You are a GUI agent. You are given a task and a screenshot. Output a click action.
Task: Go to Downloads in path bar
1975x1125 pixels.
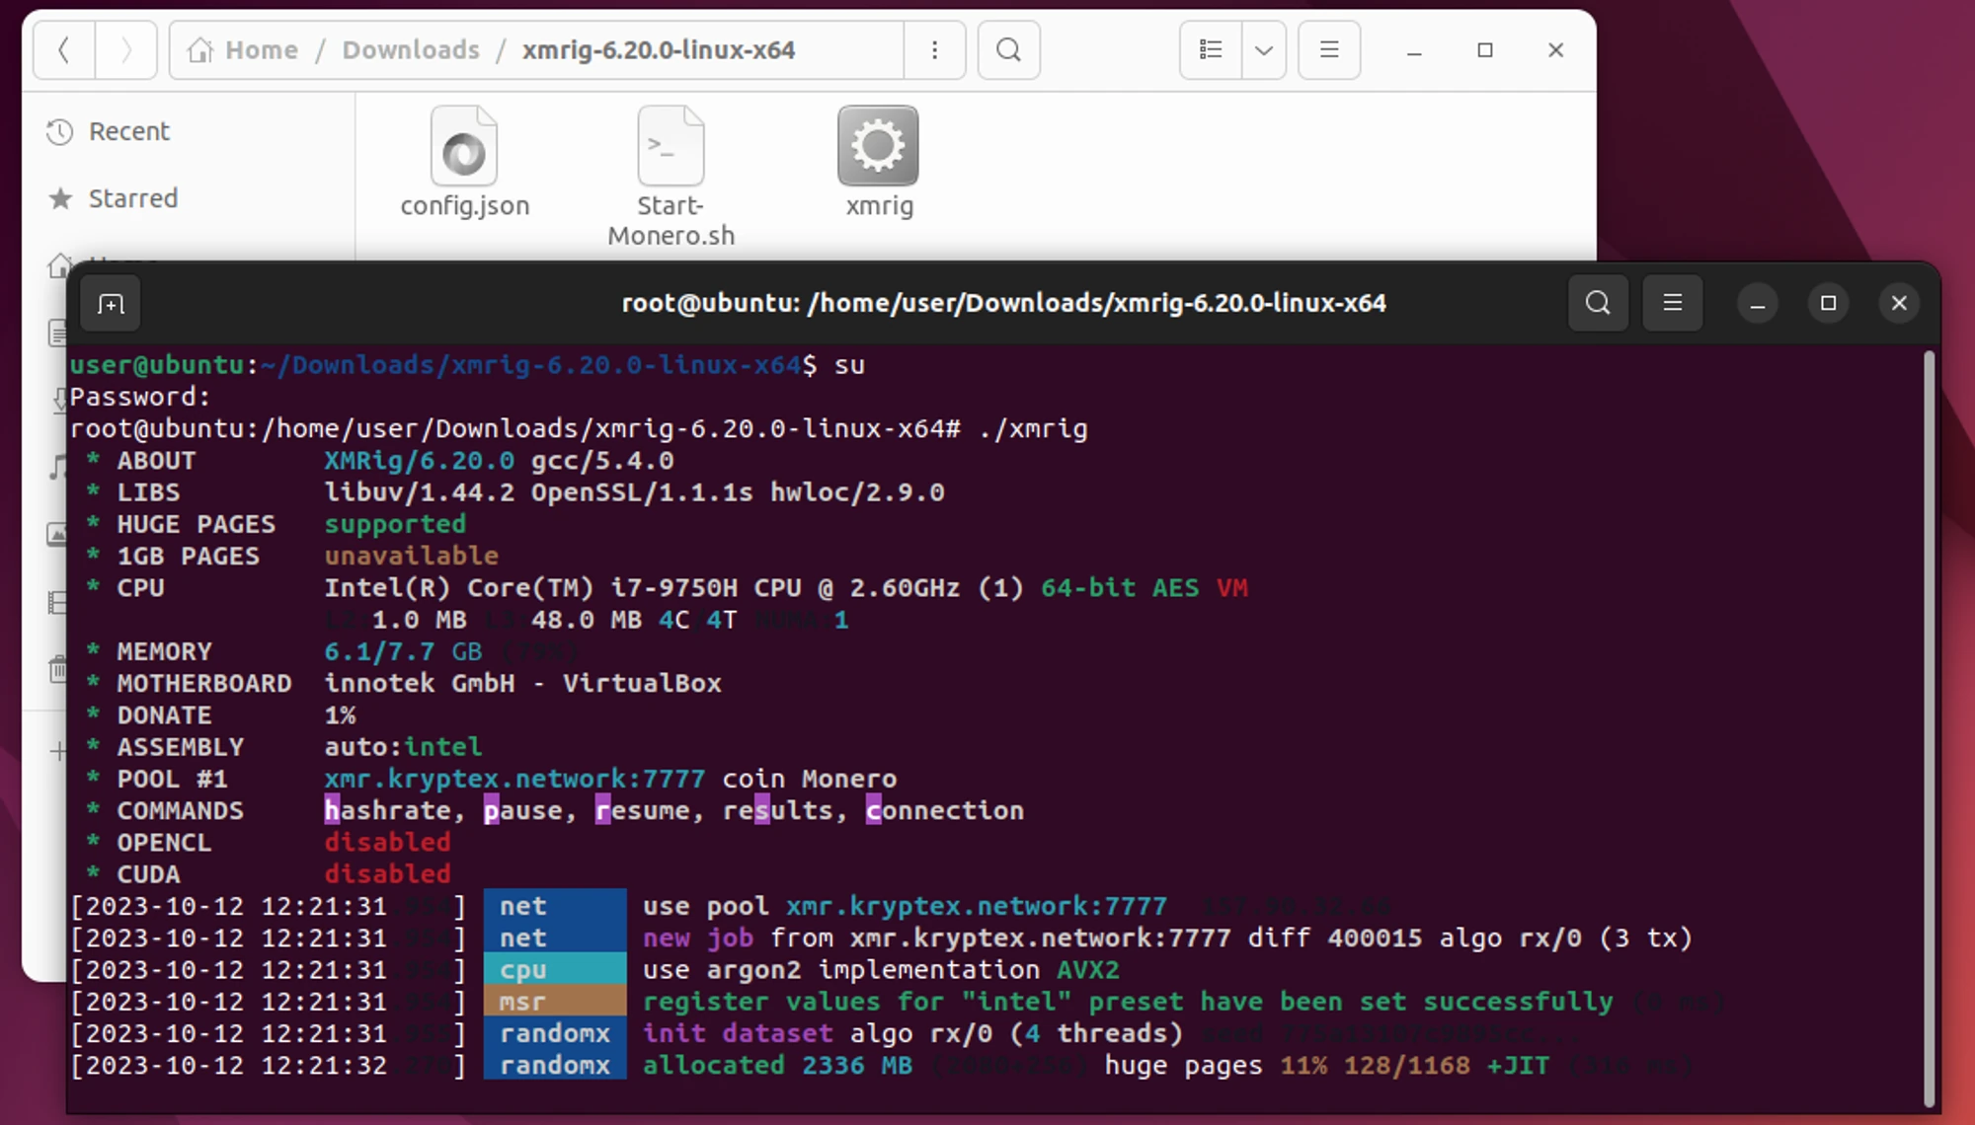click(411, 49)
